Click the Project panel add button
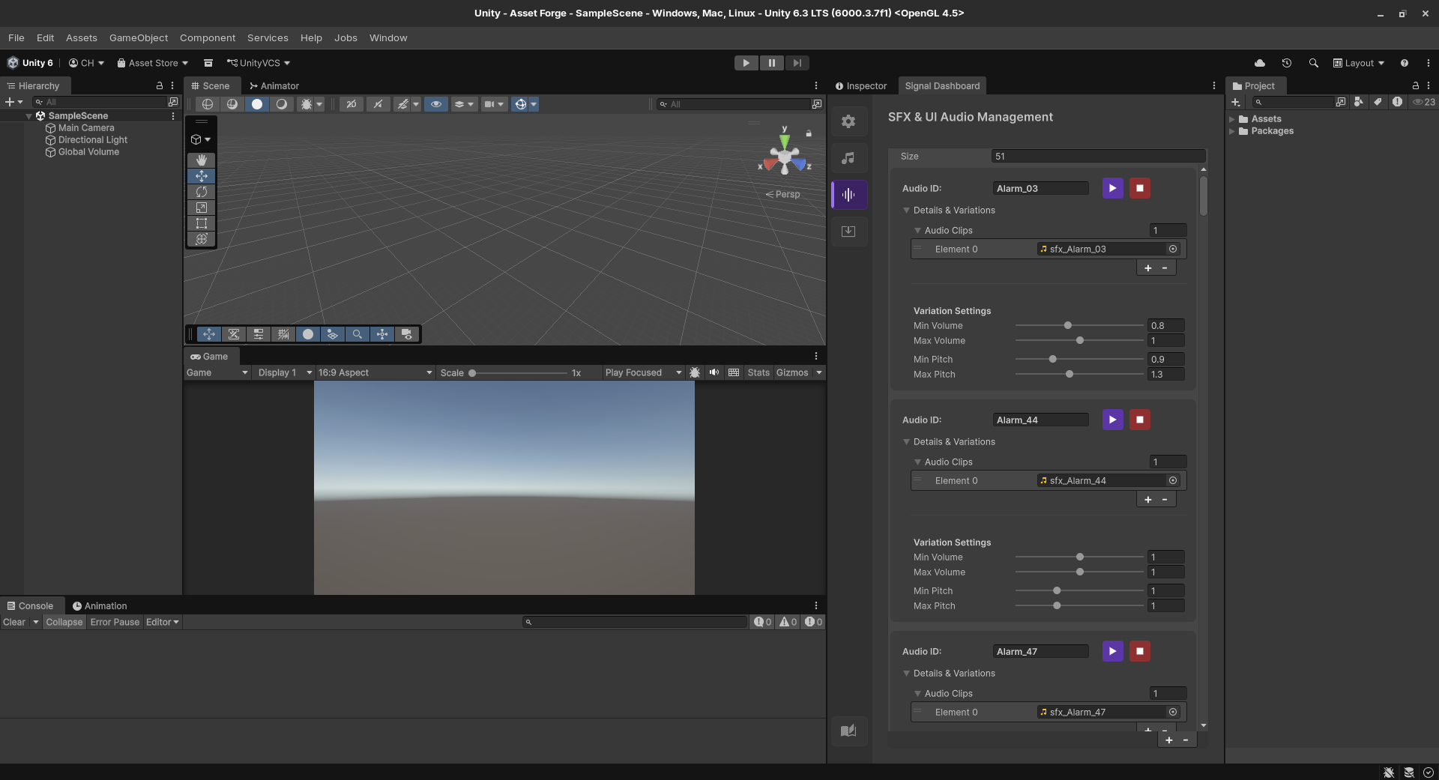 coord(1236,102)
